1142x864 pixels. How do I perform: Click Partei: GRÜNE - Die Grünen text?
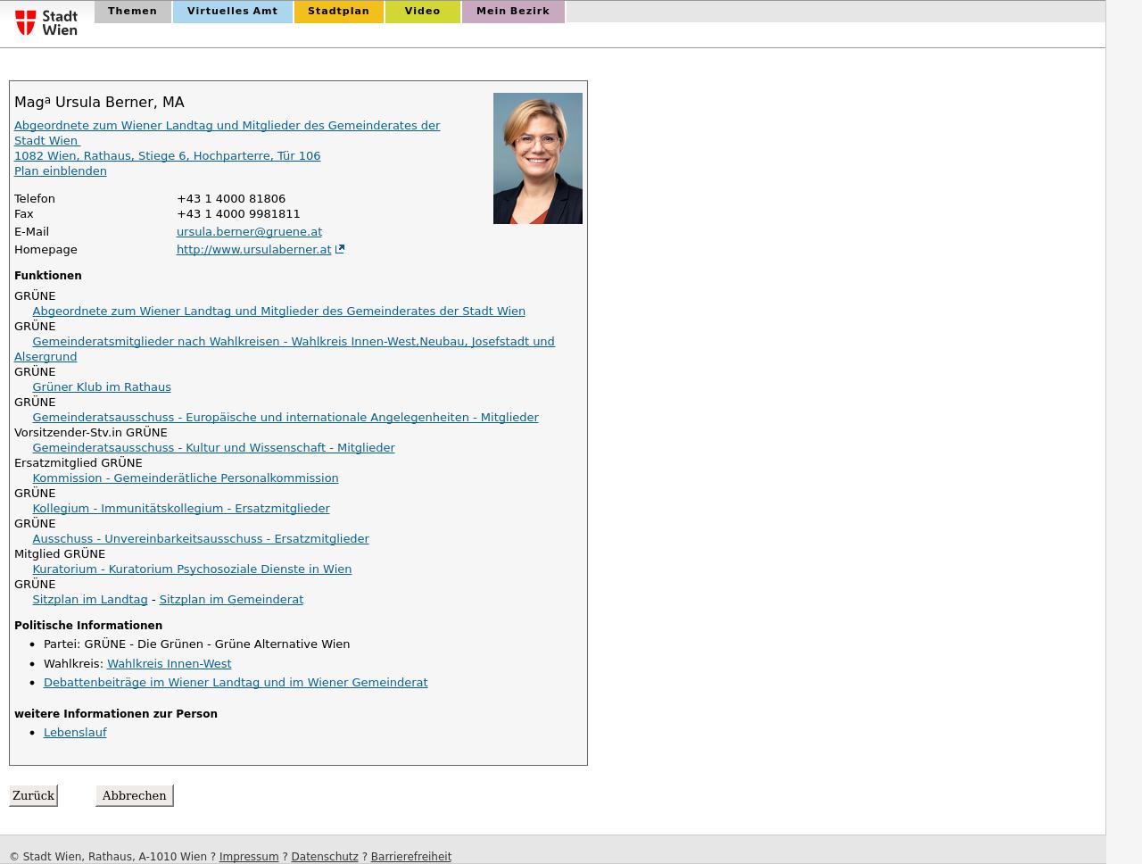196,644
